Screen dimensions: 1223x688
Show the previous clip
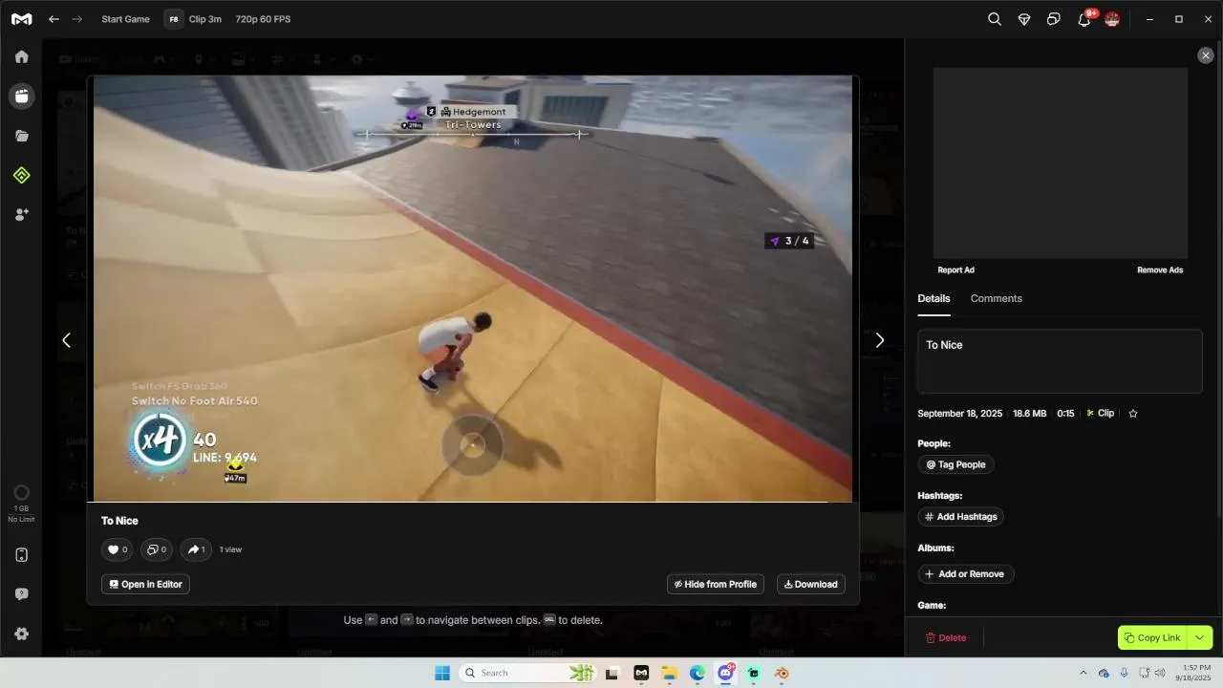click(66, 340)
